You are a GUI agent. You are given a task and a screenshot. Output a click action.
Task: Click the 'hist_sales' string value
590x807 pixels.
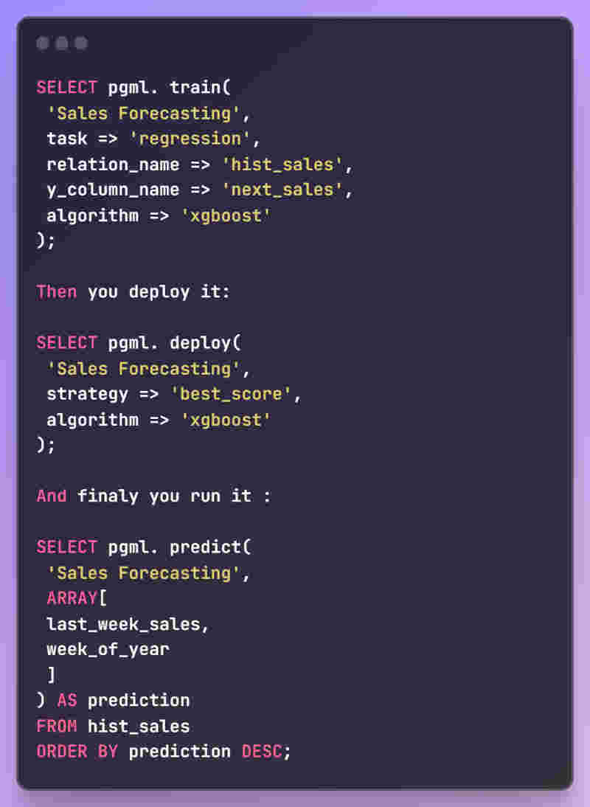(282, 164)
